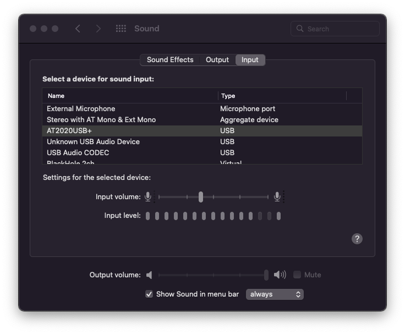Viewport: 405px width, 334px height.
Task: Go forward with the right chevron
Action: tap(98, 29)
